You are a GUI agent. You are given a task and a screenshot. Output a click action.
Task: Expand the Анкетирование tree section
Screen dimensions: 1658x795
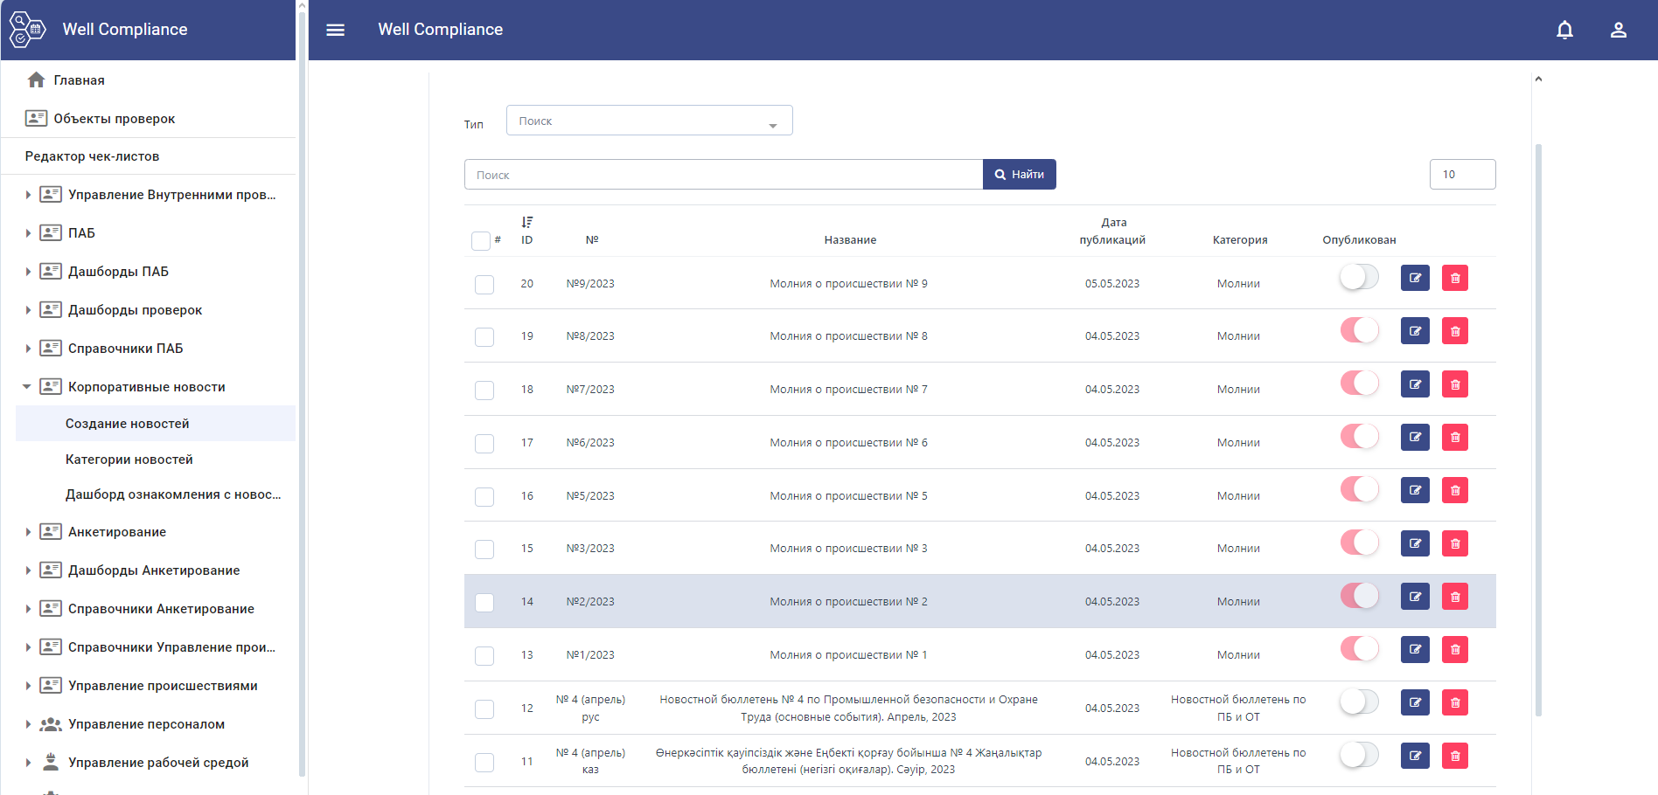(28, 532)
